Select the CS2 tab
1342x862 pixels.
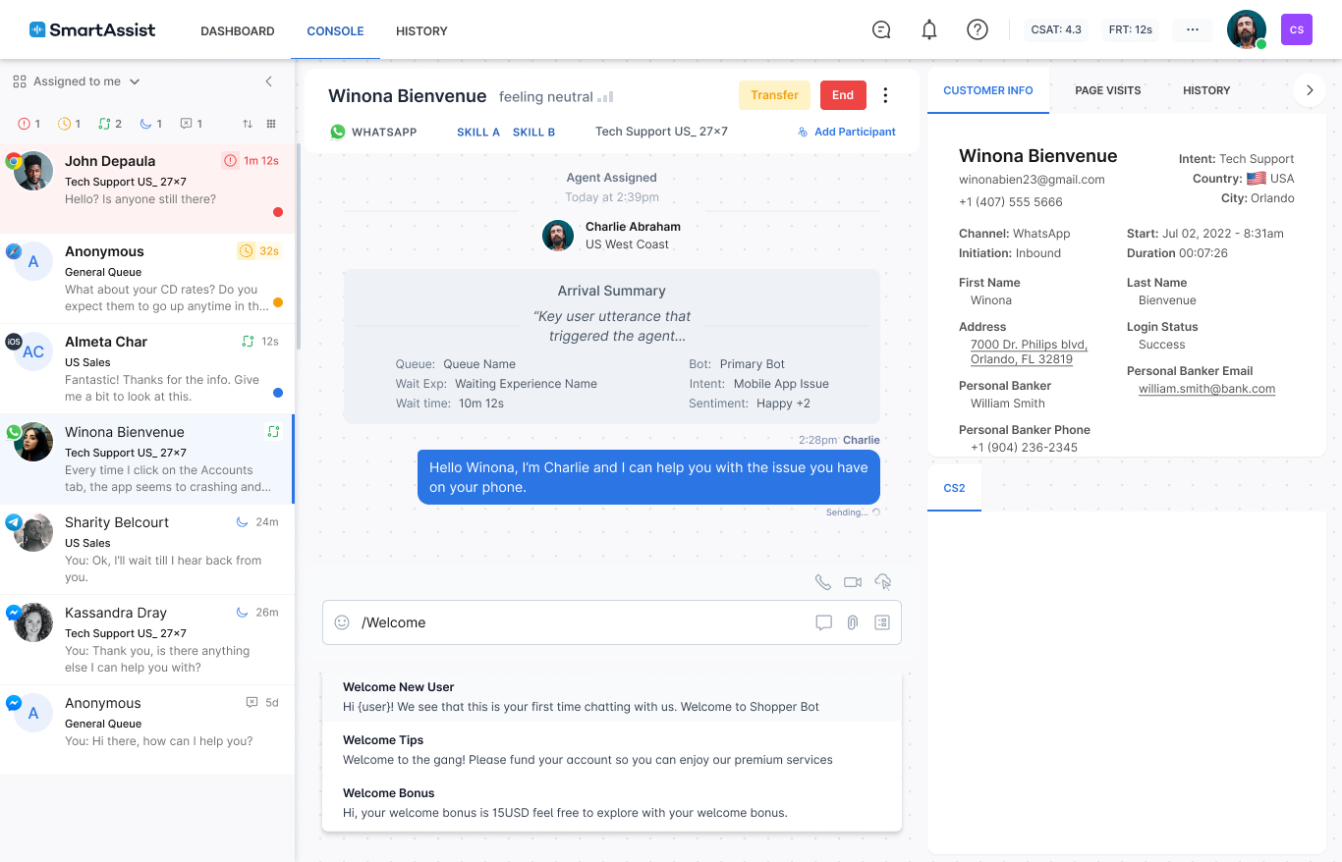click(954, 488)
